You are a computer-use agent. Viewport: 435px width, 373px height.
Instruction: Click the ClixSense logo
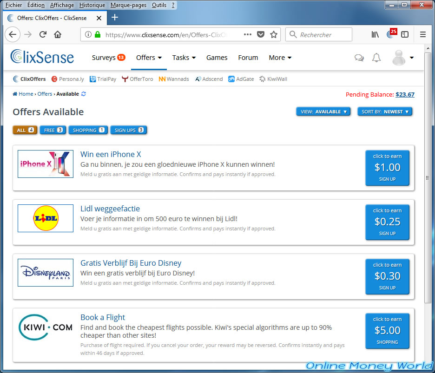point(42,57)
